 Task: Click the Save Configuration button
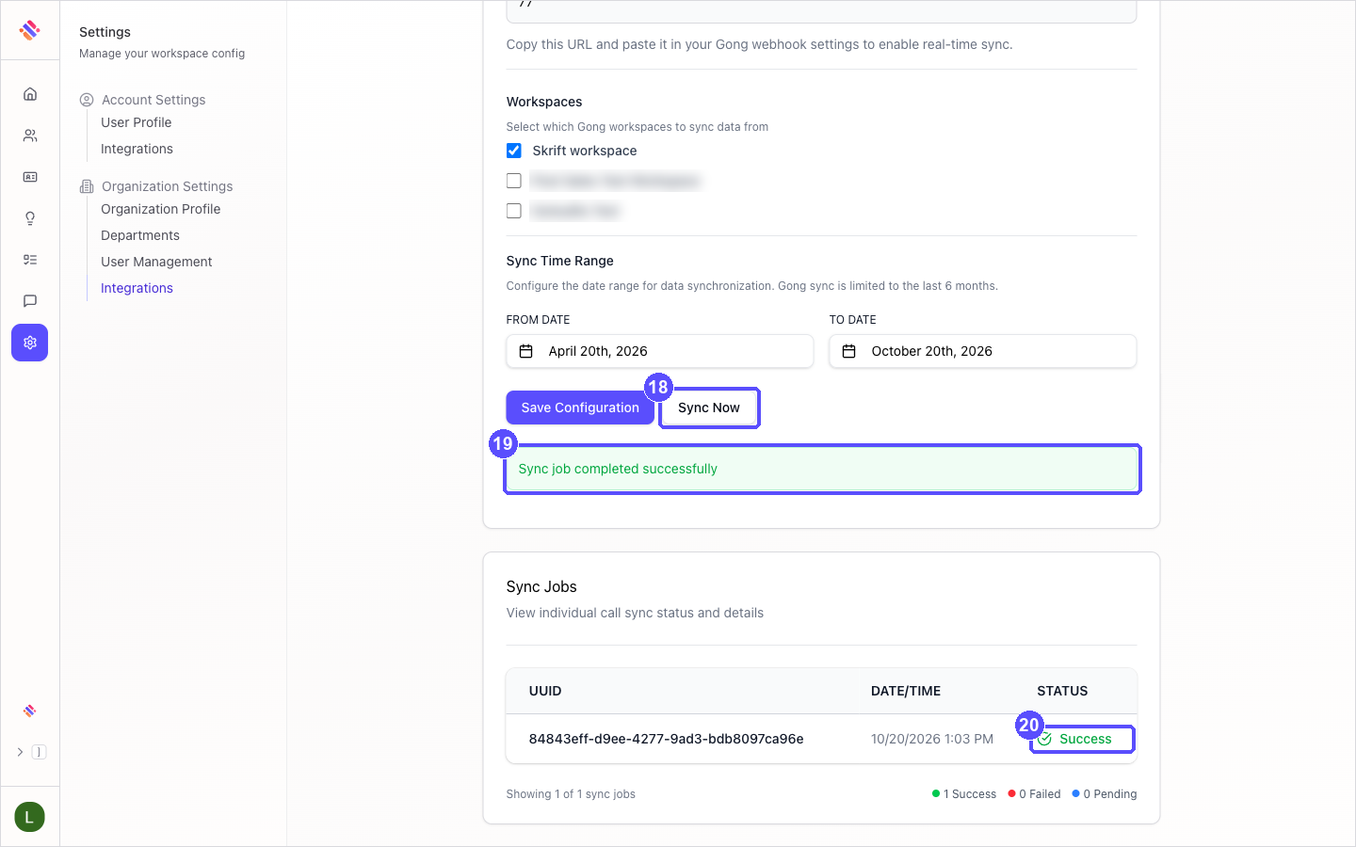point(580,408)
